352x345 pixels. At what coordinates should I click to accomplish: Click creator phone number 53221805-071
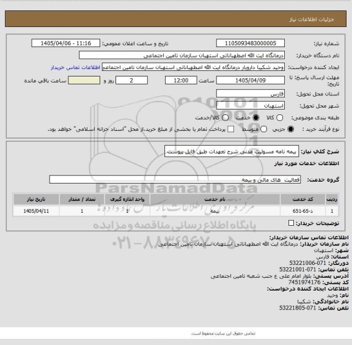coord(298,308)
